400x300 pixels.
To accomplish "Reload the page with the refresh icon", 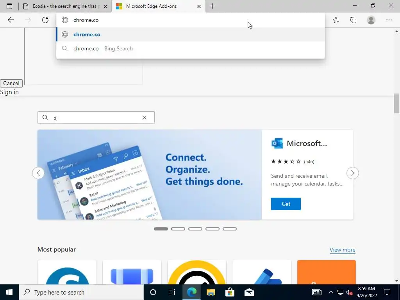I will click(45, 20).
